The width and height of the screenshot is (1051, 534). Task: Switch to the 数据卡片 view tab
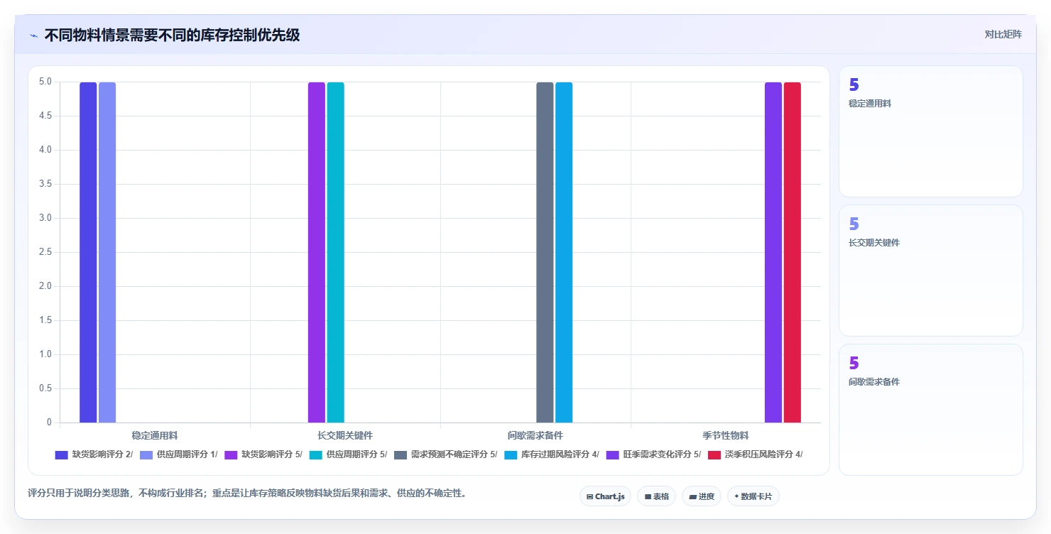[753, 496]
